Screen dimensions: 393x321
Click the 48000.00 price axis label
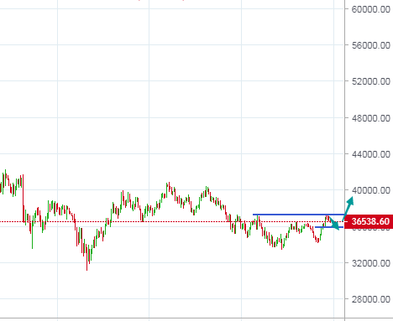tap(370, 118)
